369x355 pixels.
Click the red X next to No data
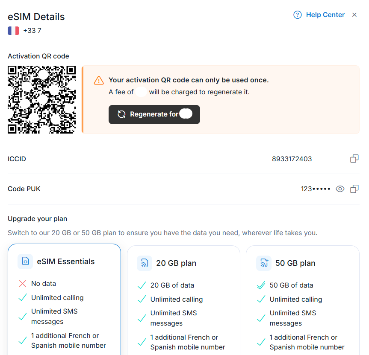click(x=23, y=283)
